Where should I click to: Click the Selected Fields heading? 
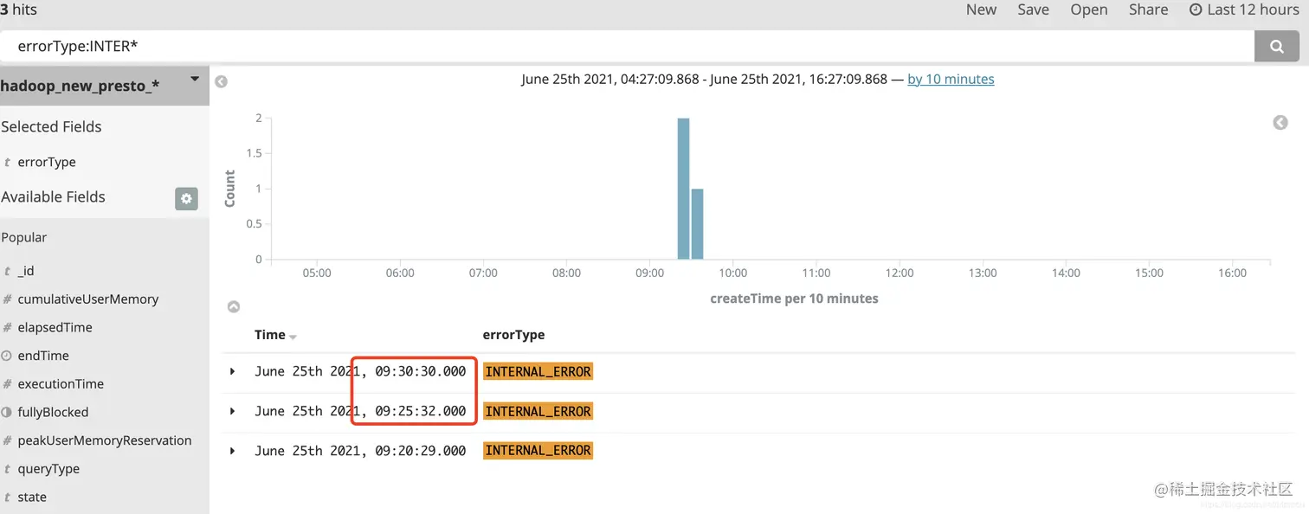[51, 126]
